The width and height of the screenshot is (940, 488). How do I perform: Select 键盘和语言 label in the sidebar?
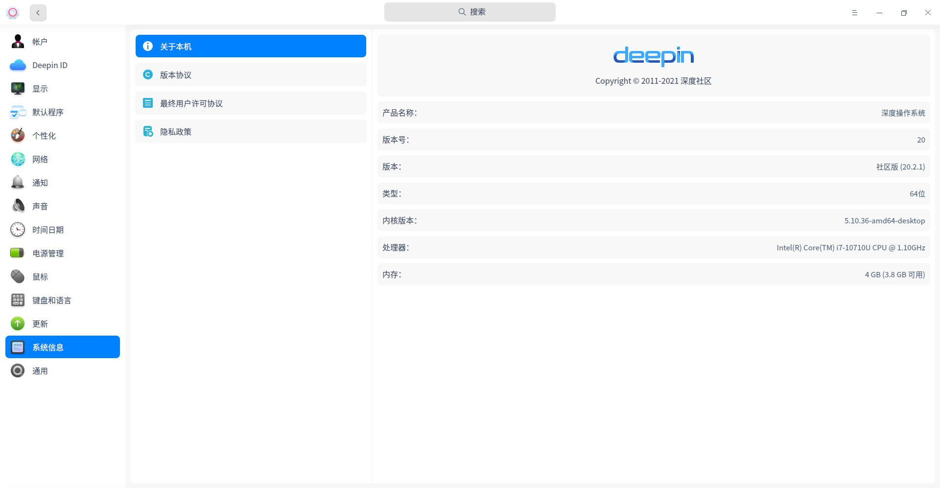pos(52,300)
